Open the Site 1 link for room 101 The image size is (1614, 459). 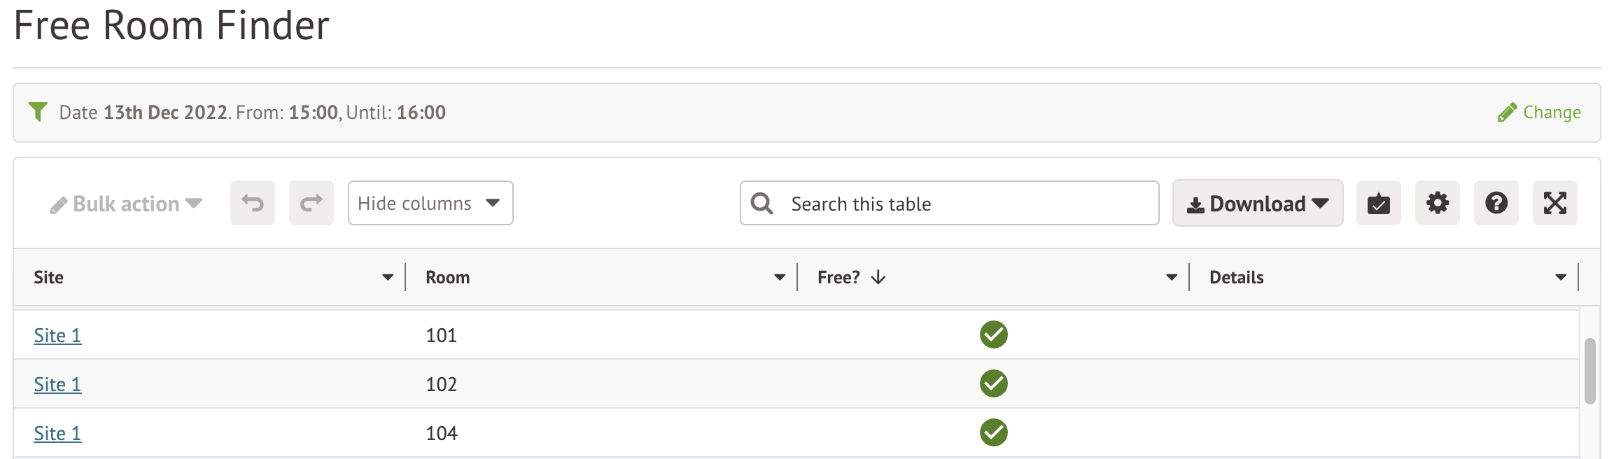tap(57, 335)
